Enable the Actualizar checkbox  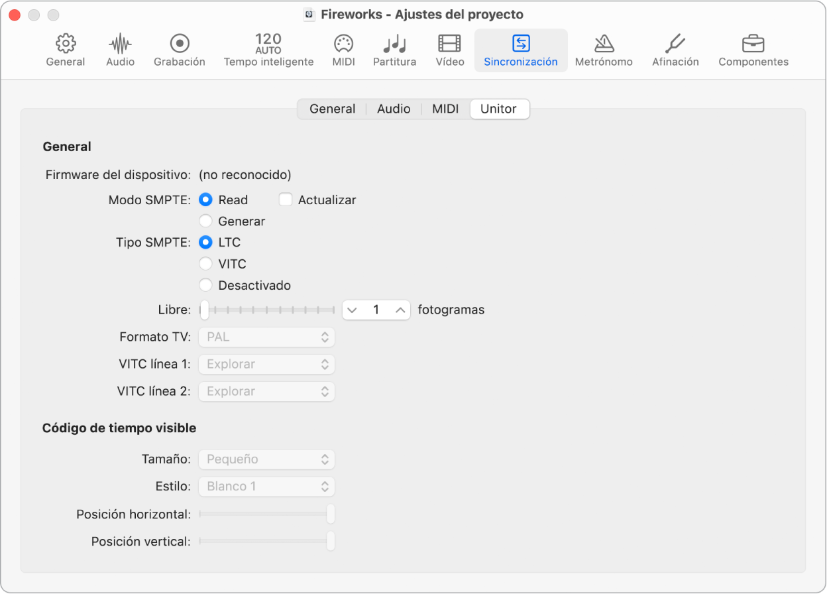(x=286, y=200)
